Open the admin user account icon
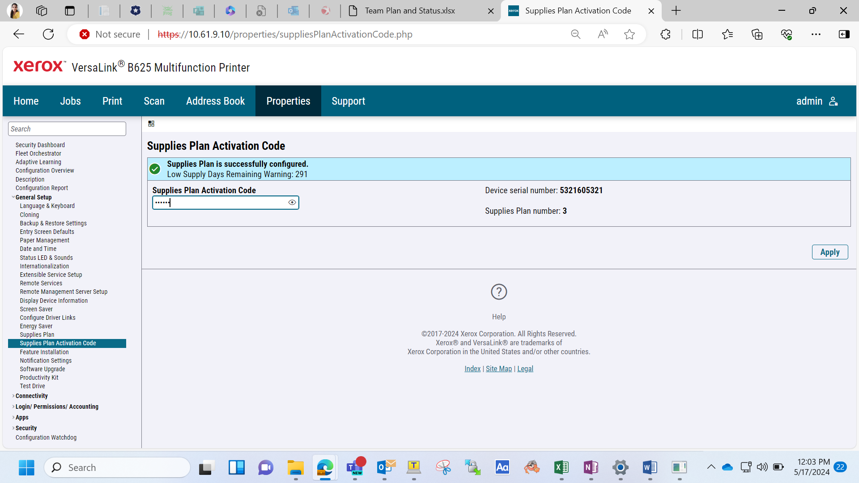This screenshot has height=483, width=859. [x=833, y=101]
